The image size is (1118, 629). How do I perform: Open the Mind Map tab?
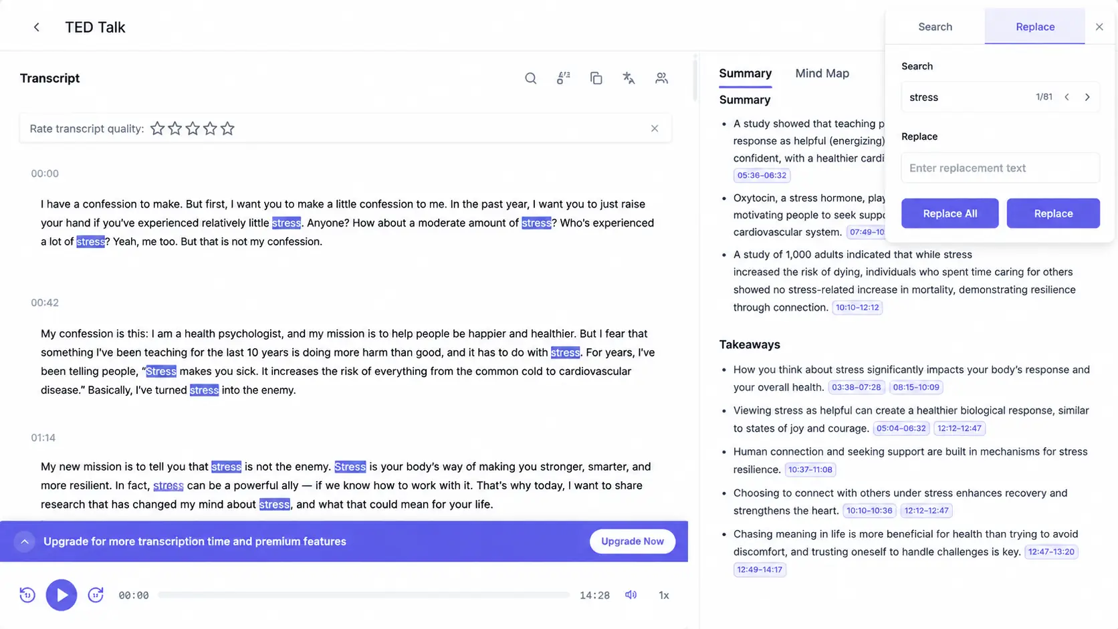tap(822, 74)
